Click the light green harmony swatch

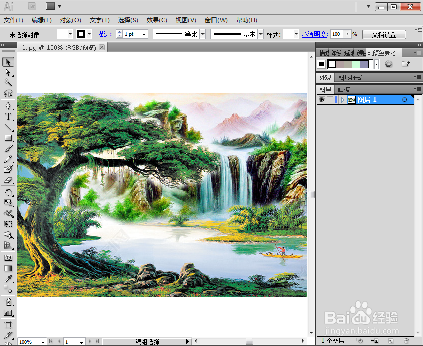[356, 64]
